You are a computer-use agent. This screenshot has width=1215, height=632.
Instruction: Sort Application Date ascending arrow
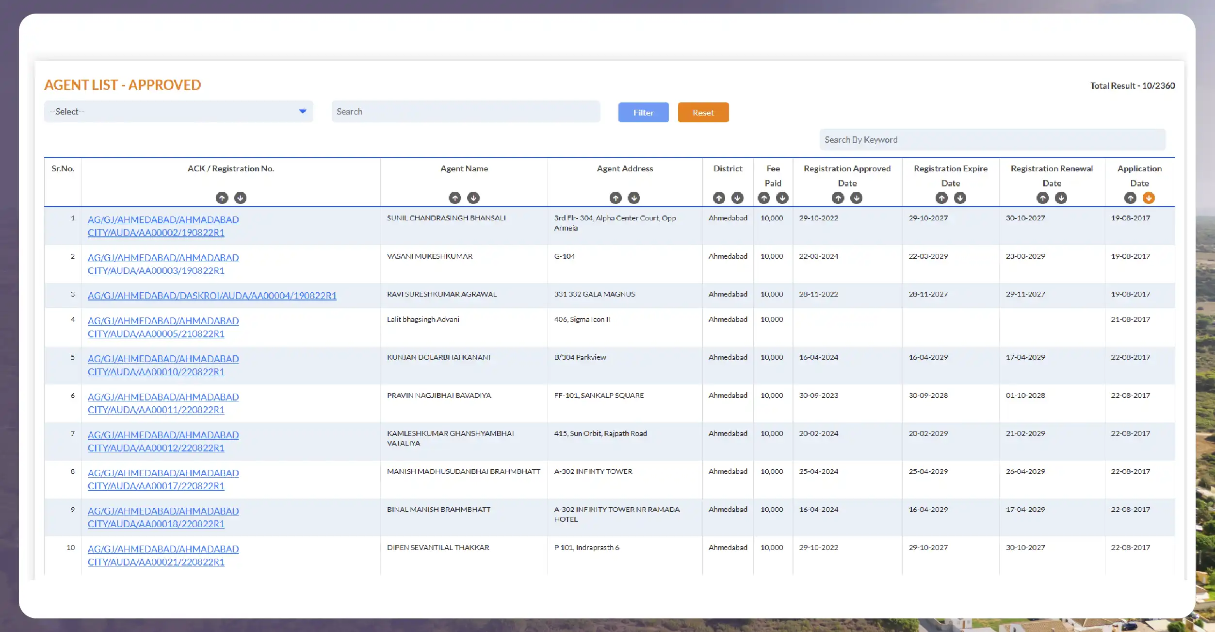point(1130,198)
